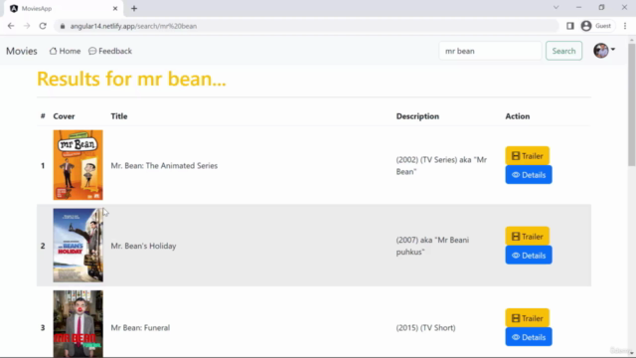Minimize the browser window
The width and height of the screenshot is (636, 358).
pyautogui.click(x=578, y=8)
